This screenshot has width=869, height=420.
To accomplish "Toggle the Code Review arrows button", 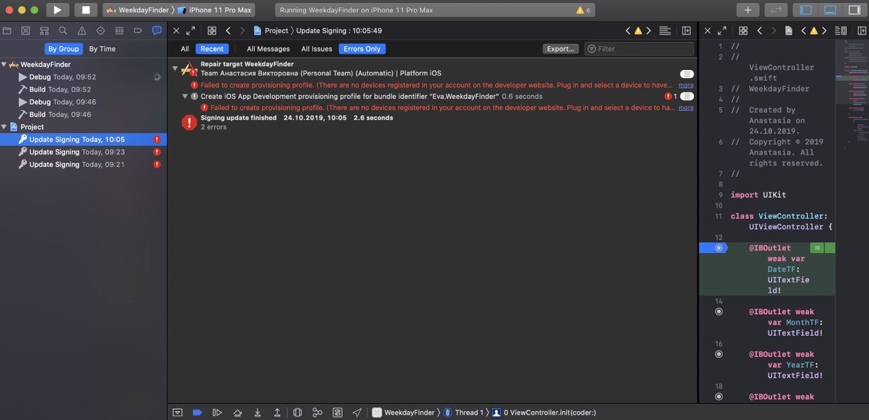I will 776,10.
